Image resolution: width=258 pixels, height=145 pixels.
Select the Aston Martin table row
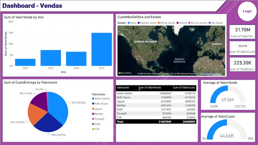pos(156,93)
